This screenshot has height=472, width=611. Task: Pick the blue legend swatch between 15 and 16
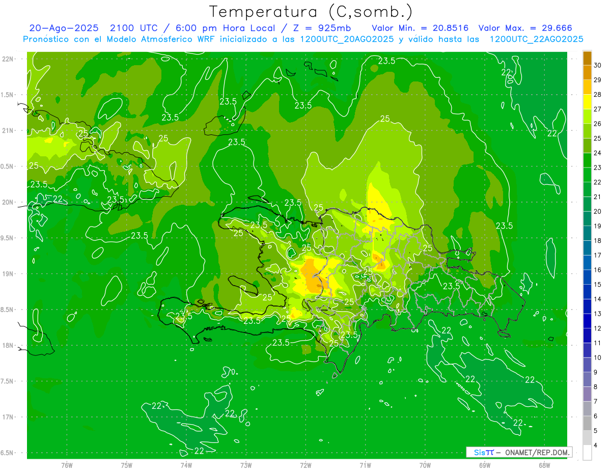point(587,277)
